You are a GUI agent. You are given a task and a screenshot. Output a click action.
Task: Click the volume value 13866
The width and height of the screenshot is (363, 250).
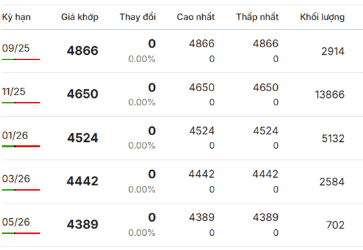330,95
